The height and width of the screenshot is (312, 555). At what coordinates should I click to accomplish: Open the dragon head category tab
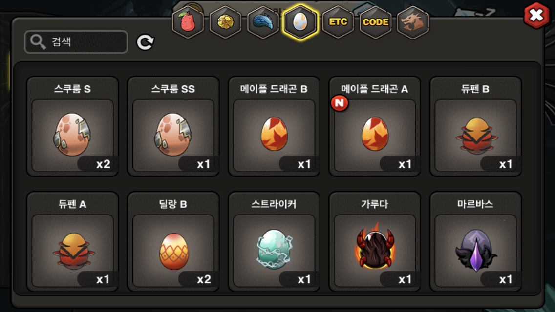pyautogui.click(x=413, y=22)
